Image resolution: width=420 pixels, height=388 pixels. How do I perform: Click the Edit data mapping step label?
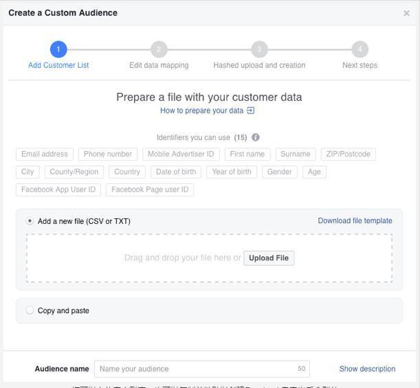point(159,65)
